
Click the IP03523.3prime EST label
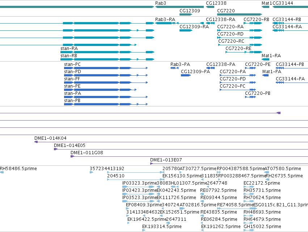tap(139, 198)
